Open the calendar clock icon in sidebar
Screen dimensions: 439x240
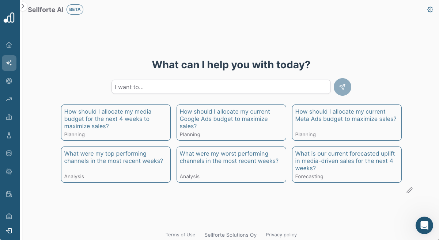(9, 194)
